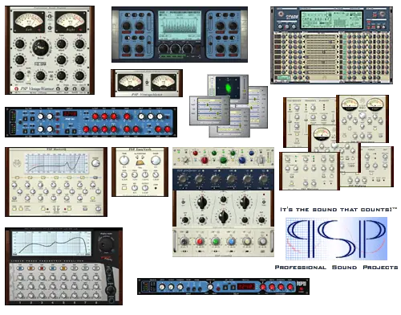Image resolution: width=401 pixels, height=315 pixels.
Task: Click the large top-right knob in PSP EasyVerb
Action: [156, 161]
